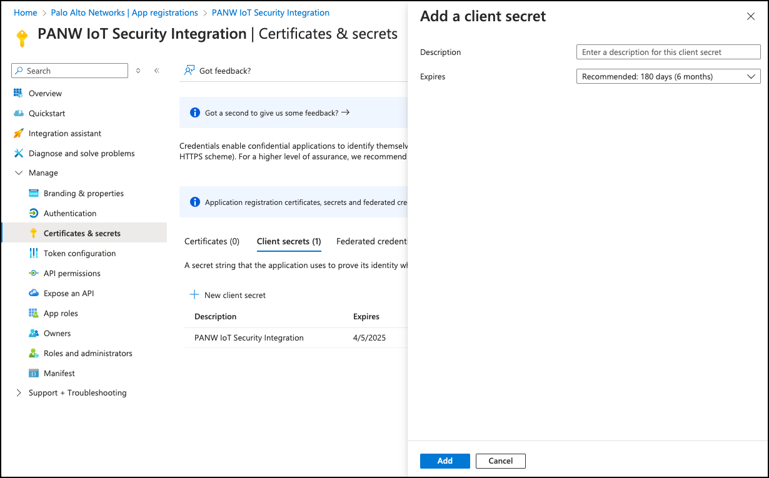The height and width of the screenshot is (478, 769).
Task: Select the Diagnose and solve problems icon
Action: [18, 153]
